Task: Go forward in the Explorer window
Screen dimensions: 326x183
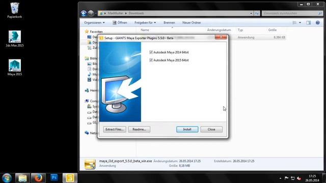Action: click(x=91, y=13)
